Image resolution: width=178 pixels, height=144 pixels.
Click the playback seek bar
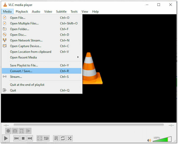(89, 125)
